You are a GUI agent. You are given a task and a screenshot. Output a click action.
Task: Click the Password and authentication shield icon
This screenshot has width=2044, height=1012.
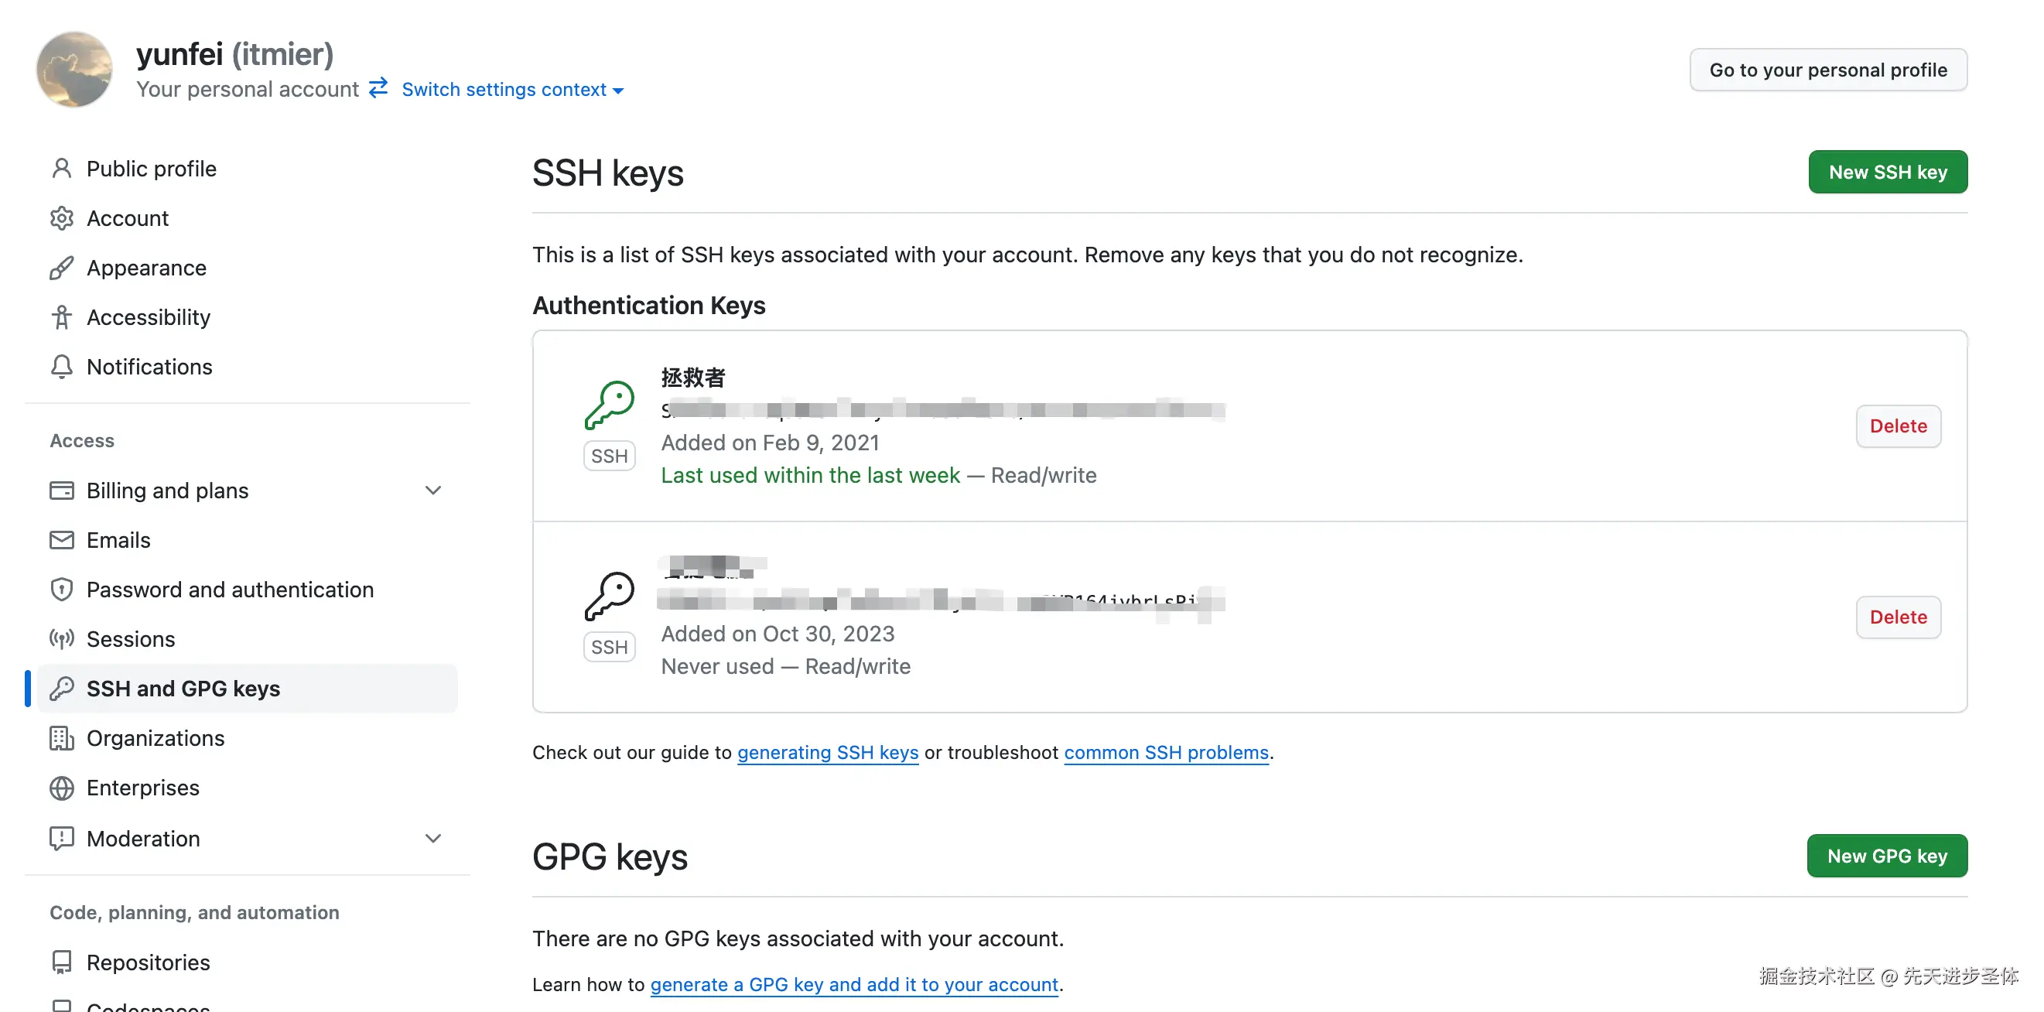(61, 590)
